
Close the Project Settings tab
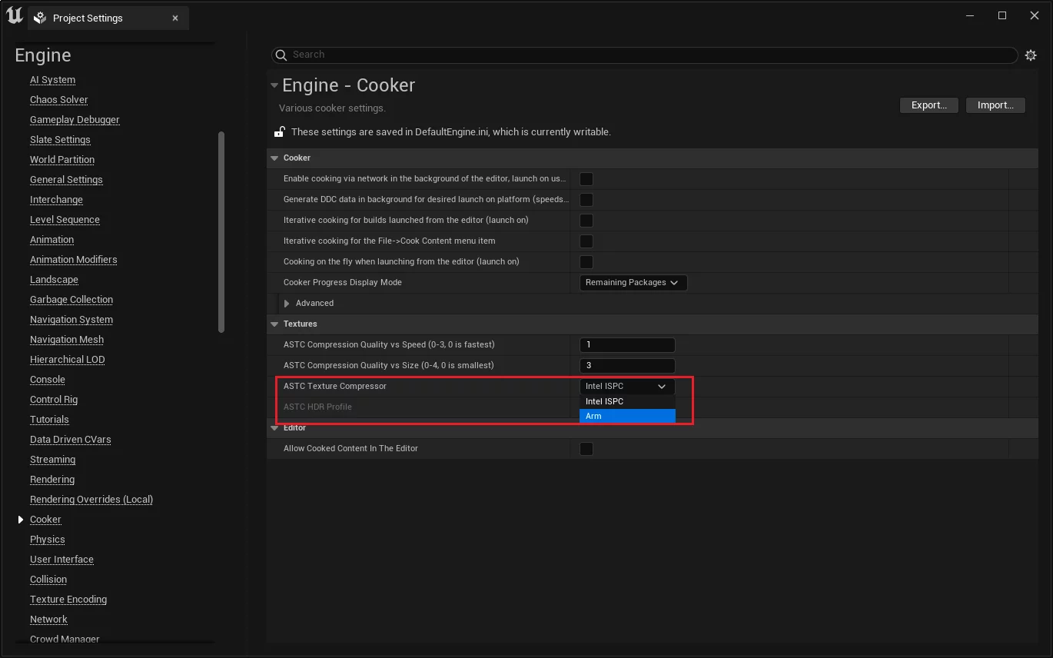pyautogui.click(x=175, y=18)
